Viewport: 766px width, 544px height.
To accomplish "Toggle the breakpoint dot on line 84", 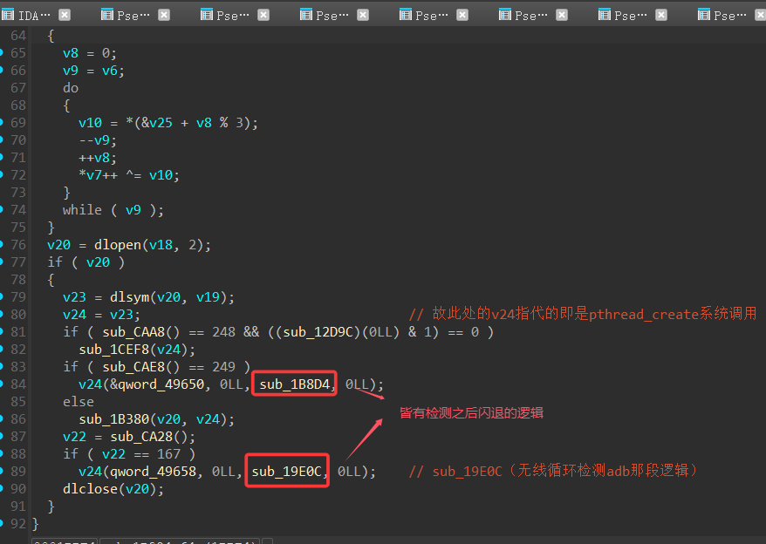I will click(x=2, y=383).
